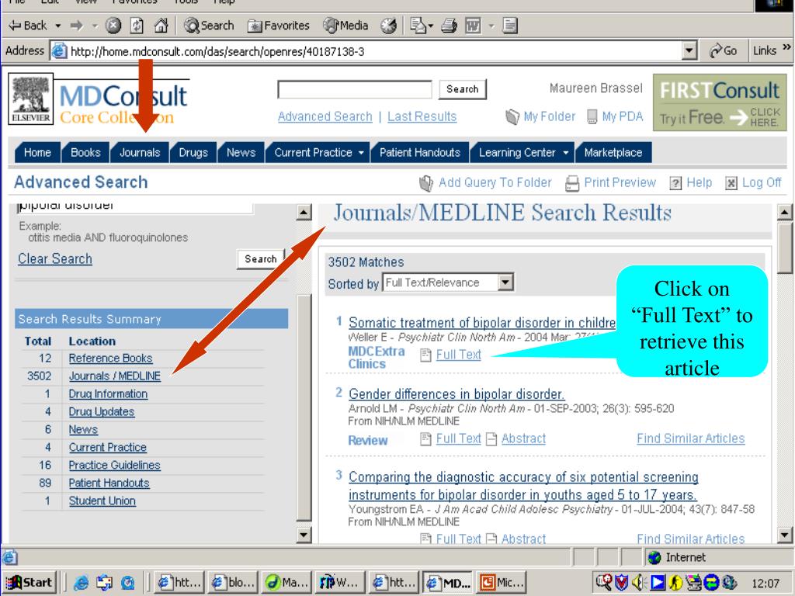Click the Elsevier logo
The image size is (795, 596).
31,99
